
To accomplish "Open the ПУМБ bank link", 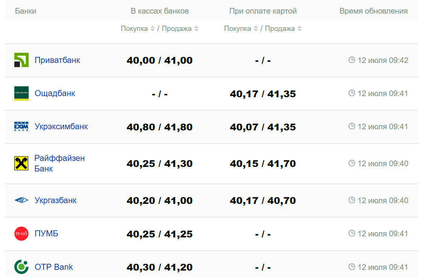I will (x=46, y=234).
